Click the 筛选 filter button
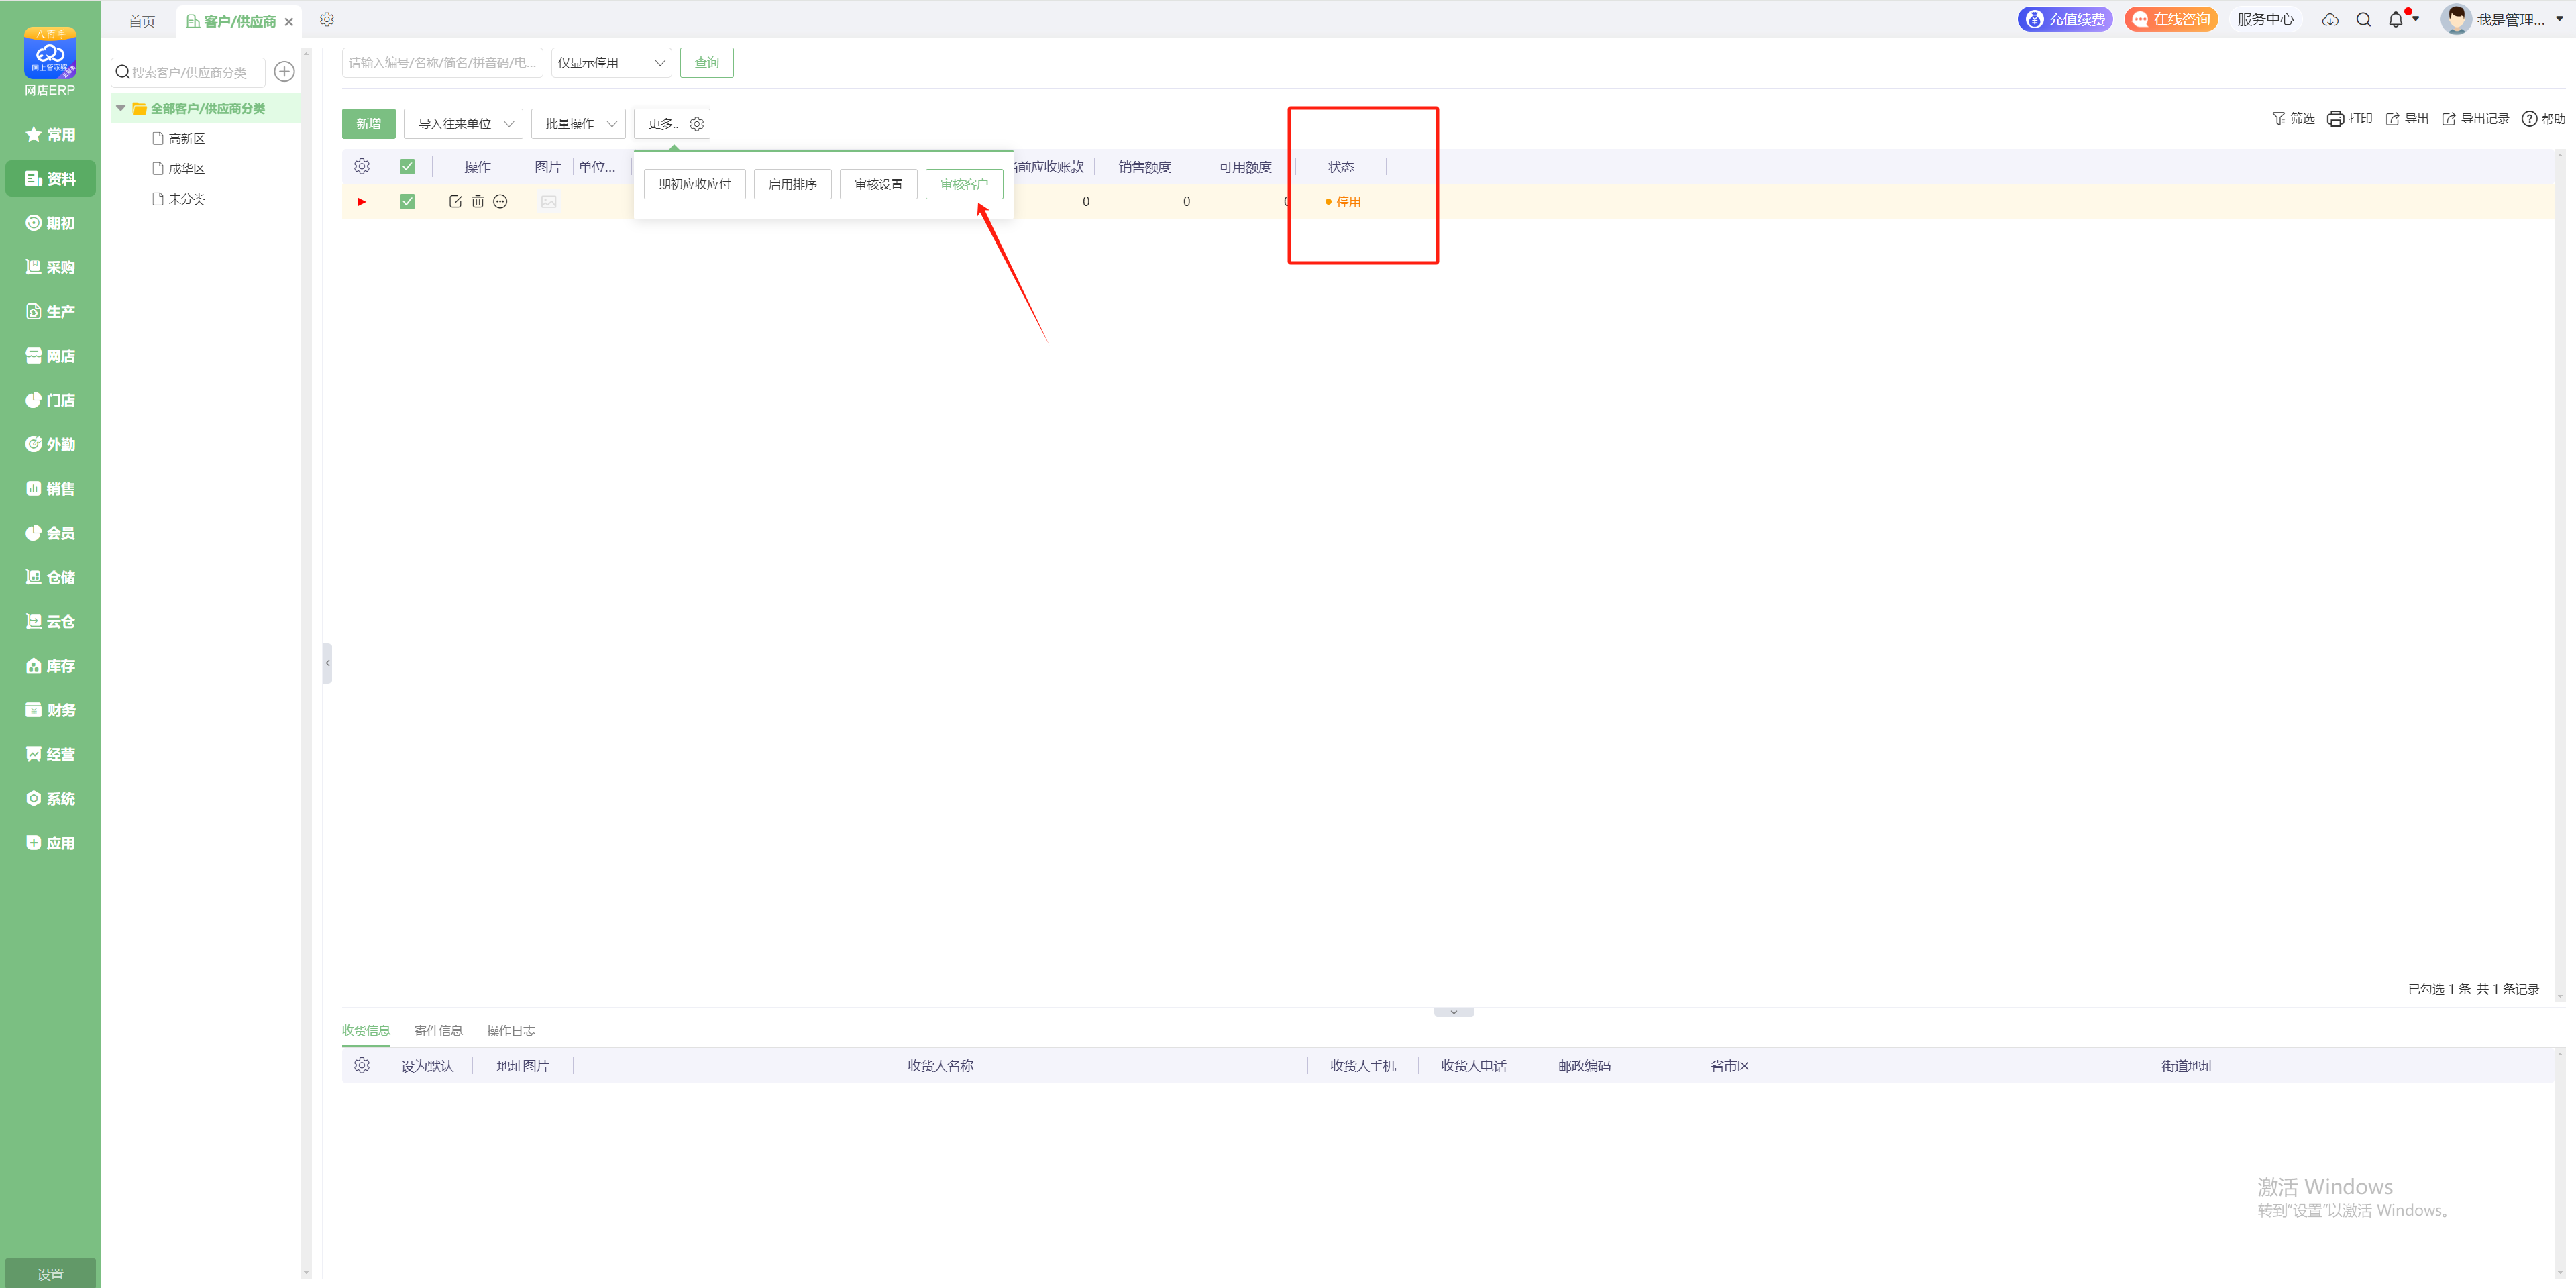Viewport: 2576px width, 1288px height. pyautogui.click(x=2293, y=119)
